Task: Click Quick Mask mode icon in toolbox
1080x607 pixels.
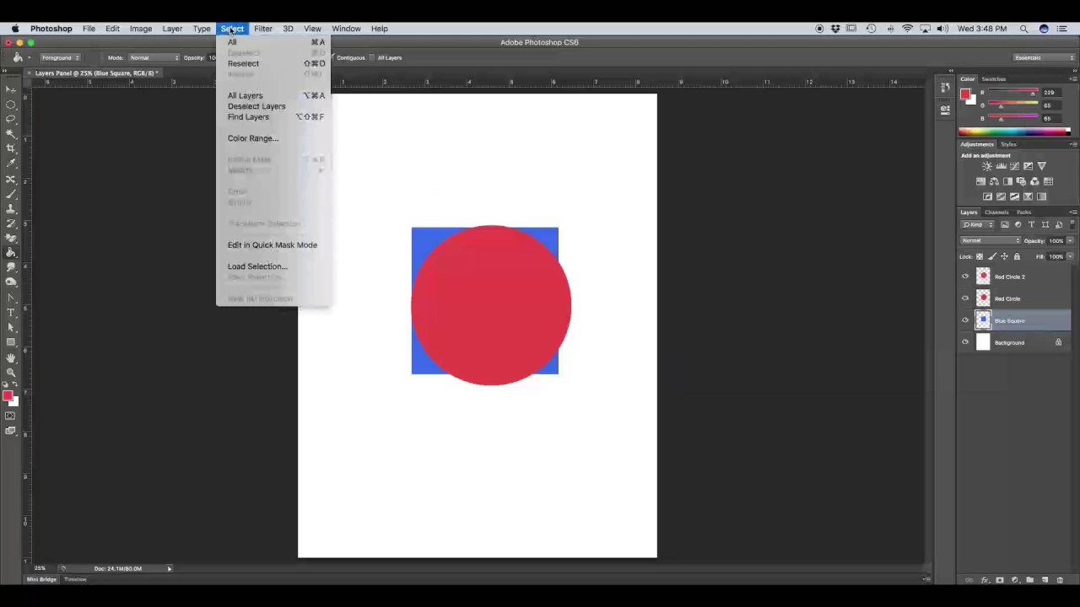Action: (10, 416)
